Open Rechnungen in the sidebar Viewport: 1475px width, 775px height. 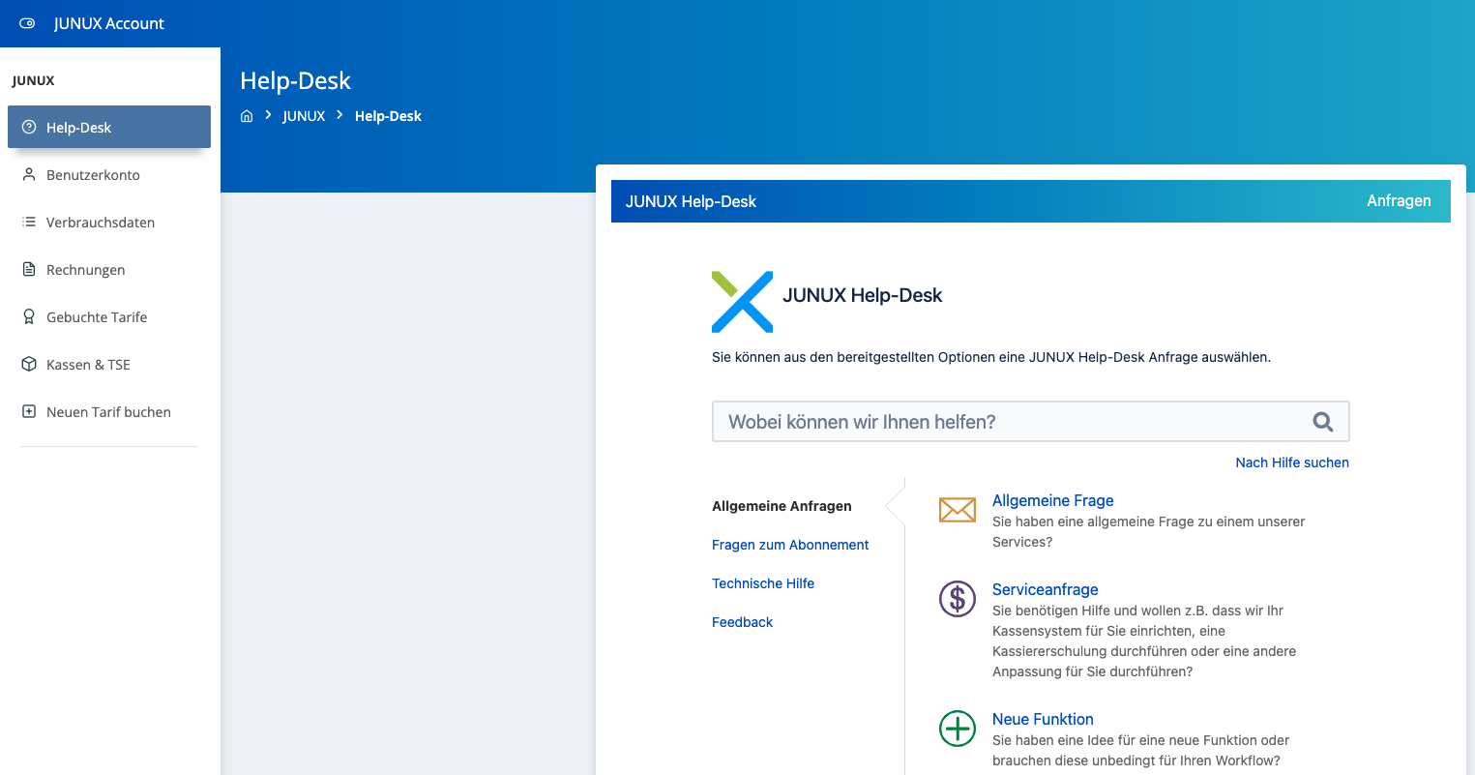click(x=109, y=269)
